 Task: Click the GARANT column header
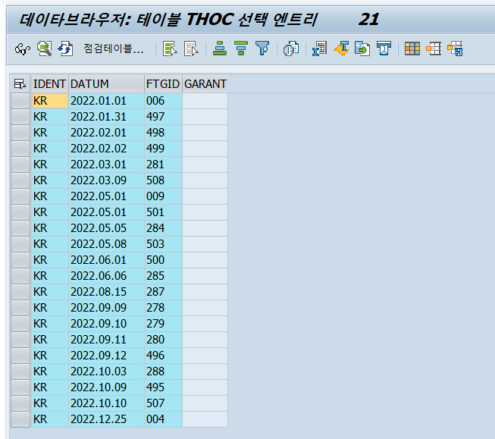(205, 84)
